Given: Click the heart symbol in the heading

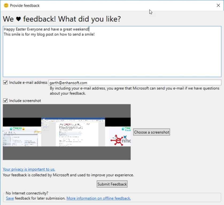Looking at the screenshot, I should click(x=18, y=19).
